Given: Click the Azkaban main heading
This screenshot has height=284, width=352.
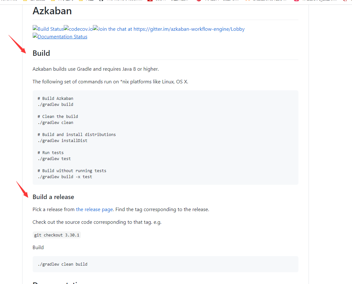Looking at the screenshot, I should coord(52,11).
